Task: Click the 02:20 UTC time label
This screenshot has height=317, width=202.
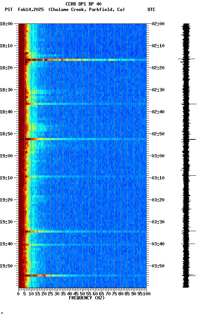Action: click(x=158, y=68)
